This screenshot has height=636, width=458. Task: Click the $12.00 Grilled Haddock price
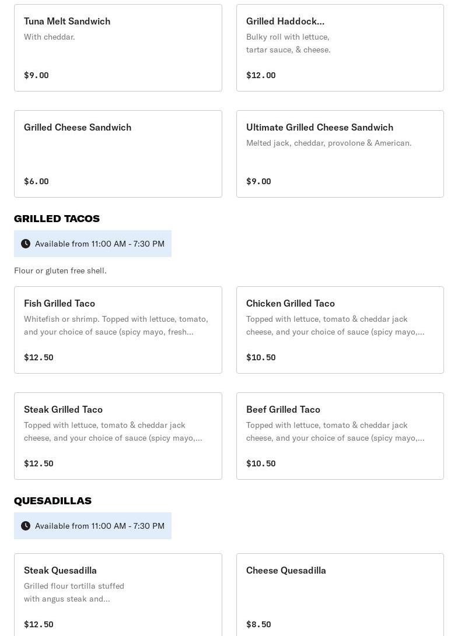tap(261, 75)
